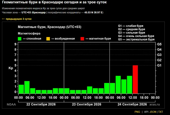Click the page heading «Геомагнитные бури в Краснодаре»
This screenshot has height=115, width=170.
pyautogui.click(x=54, y=2)
